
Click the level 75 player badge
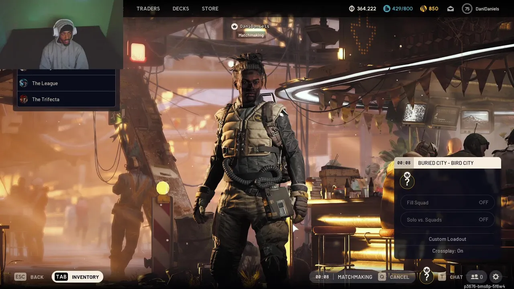tap(467, 8)
